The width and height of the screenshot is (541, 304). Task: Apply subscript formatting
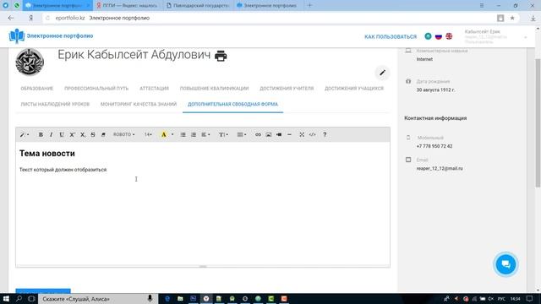[x=83, y=135]
